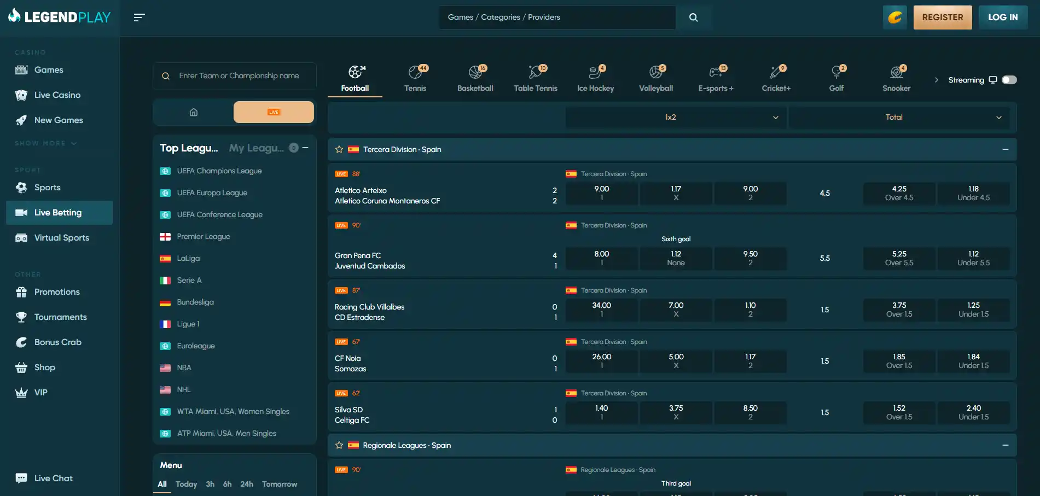This screenshot has width=1040, height=496.
Task: Collapse the Top Leagues panel
Action: point(305,148)
